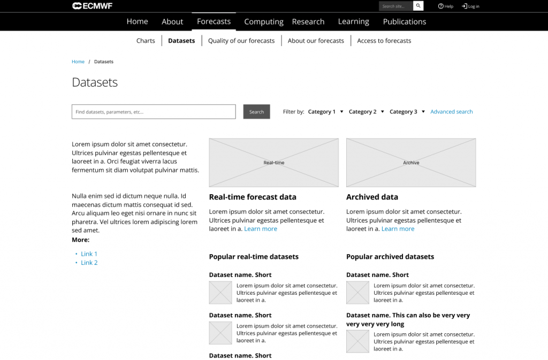Follow Link 1 in the More section
The width and height of the screenshot is (548, 360).
click(89, 254)
